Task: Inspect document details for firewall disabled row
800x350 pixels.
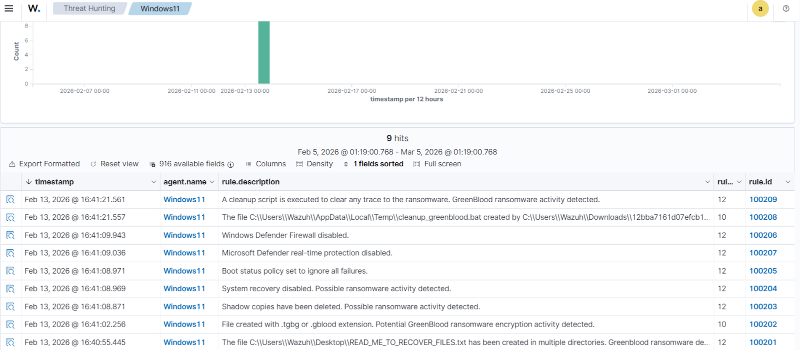Action: (x=10, y=235)
